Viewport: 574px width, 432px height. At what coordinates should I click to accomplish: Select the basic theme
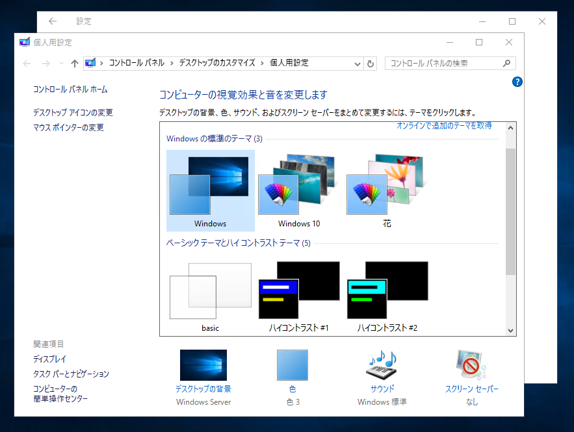210,295
